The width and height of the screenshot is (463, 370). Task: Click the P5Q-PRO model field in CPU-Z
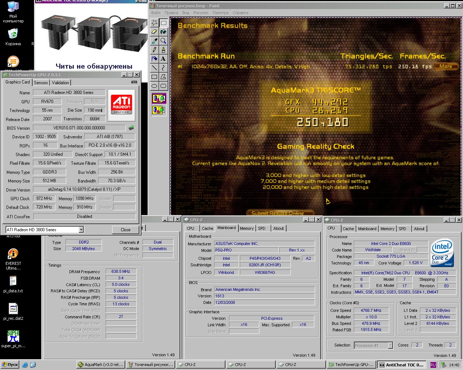246,250
